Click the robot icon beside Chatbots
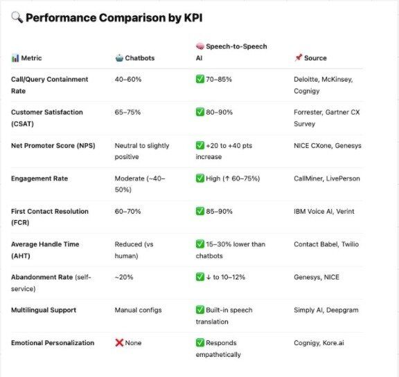 tap(119, 58)
